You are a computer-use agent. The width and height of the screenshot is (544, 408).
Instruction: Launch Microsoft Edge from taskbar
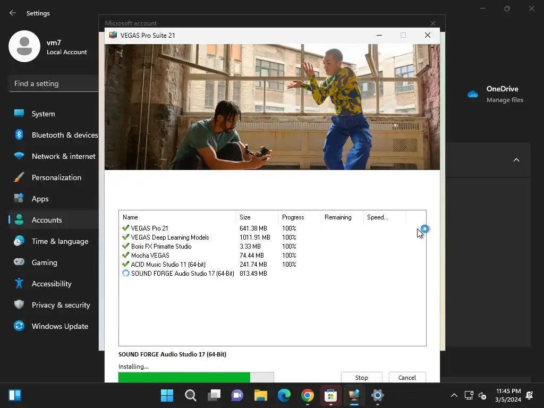point(284,395)
